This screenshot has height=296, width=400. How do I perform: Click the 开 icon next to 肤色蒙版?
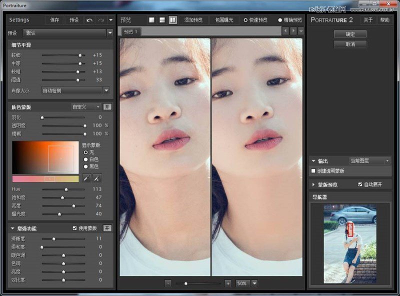108,106
